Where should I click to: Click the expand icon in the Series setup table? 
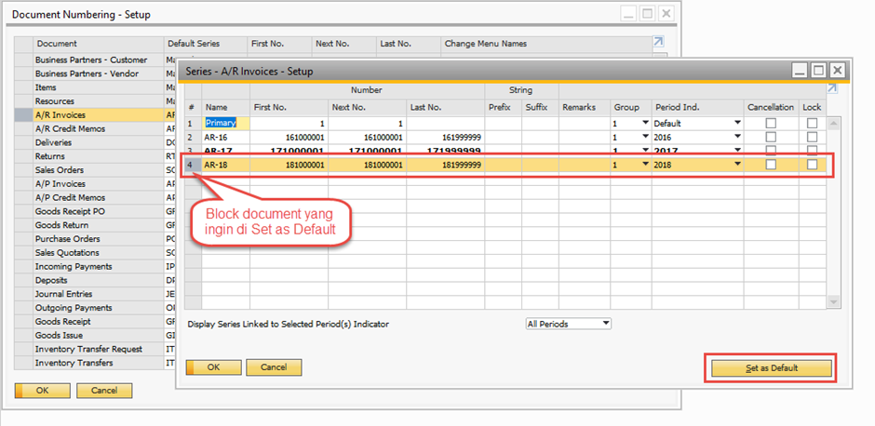832,88
